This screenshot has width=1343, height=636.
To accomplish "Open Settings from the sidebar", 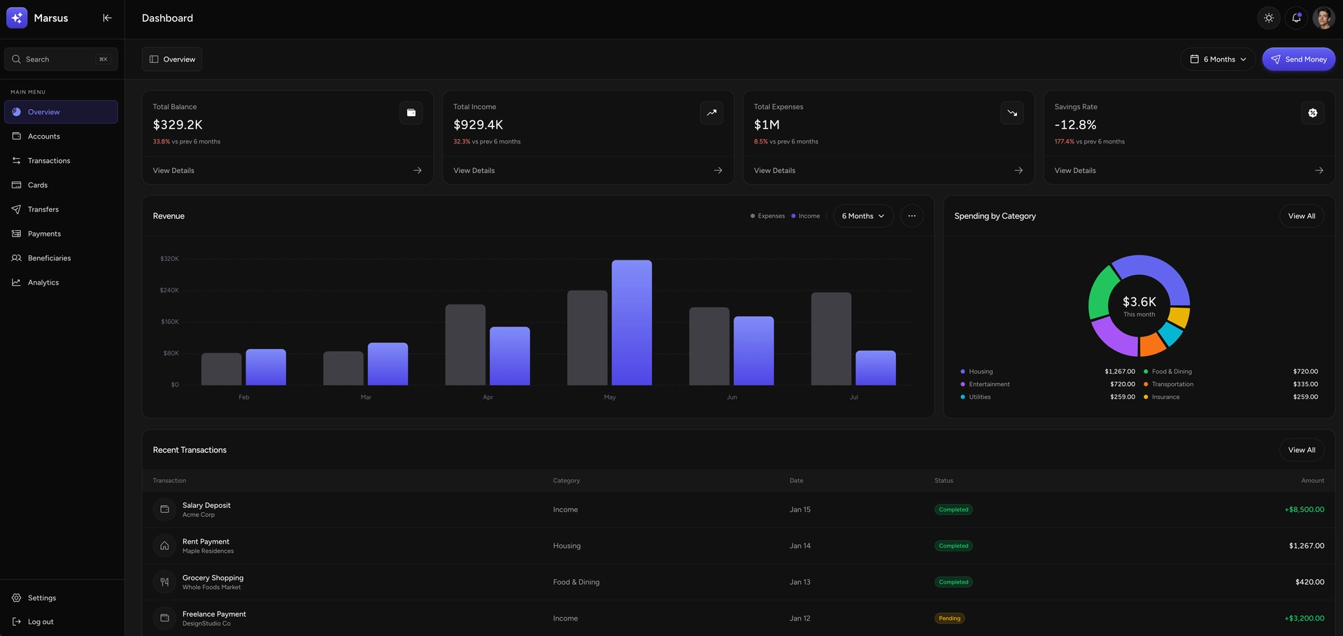I will (x=41, y=598).
